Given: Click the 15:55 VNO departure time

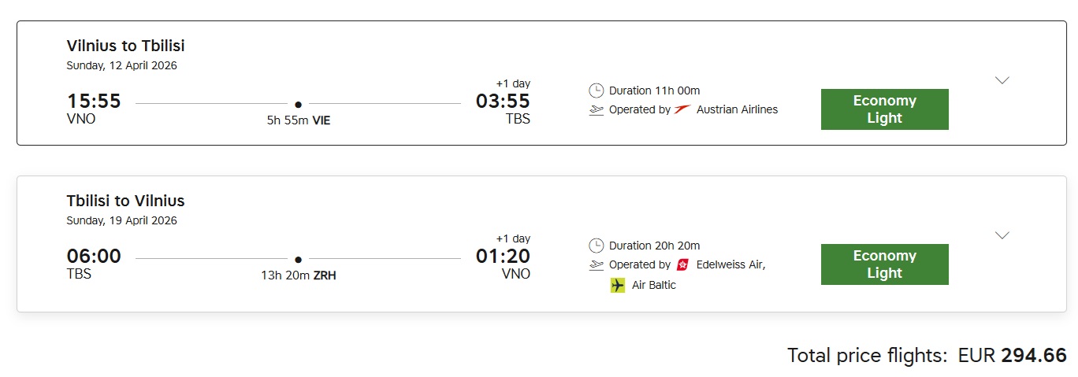Looking at the screenshot, I should coord(94,102).
